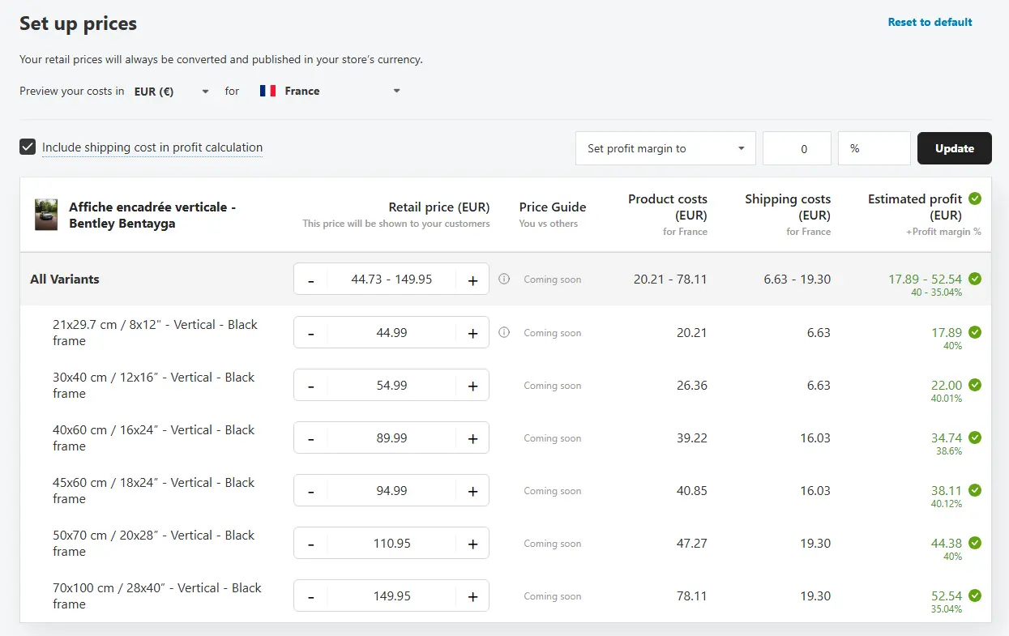Viewport: 1009px width, 636px height.
Task: Click the Reset to default link
Action: tap(930, 22)
